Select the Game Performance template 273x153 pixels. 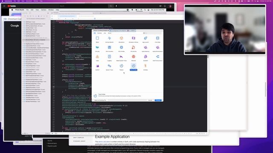click(x=157, y=48)
